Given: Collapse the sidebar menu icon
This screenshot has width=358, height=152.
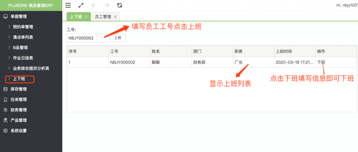Looking at the screenshot, I should tap(68, 6).
